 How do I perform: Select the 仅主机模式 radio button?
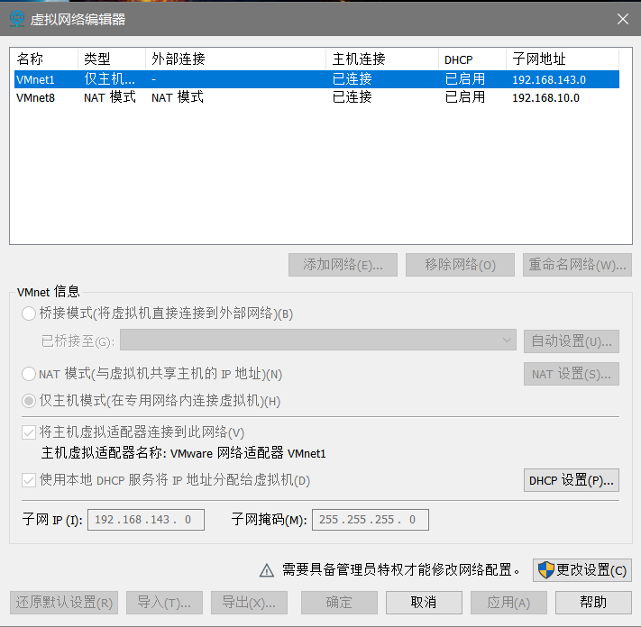click(x=29, y=401)
